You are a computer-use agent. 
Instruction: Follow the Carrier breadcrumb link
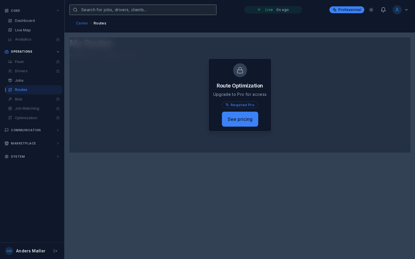(x=82, y=23)
